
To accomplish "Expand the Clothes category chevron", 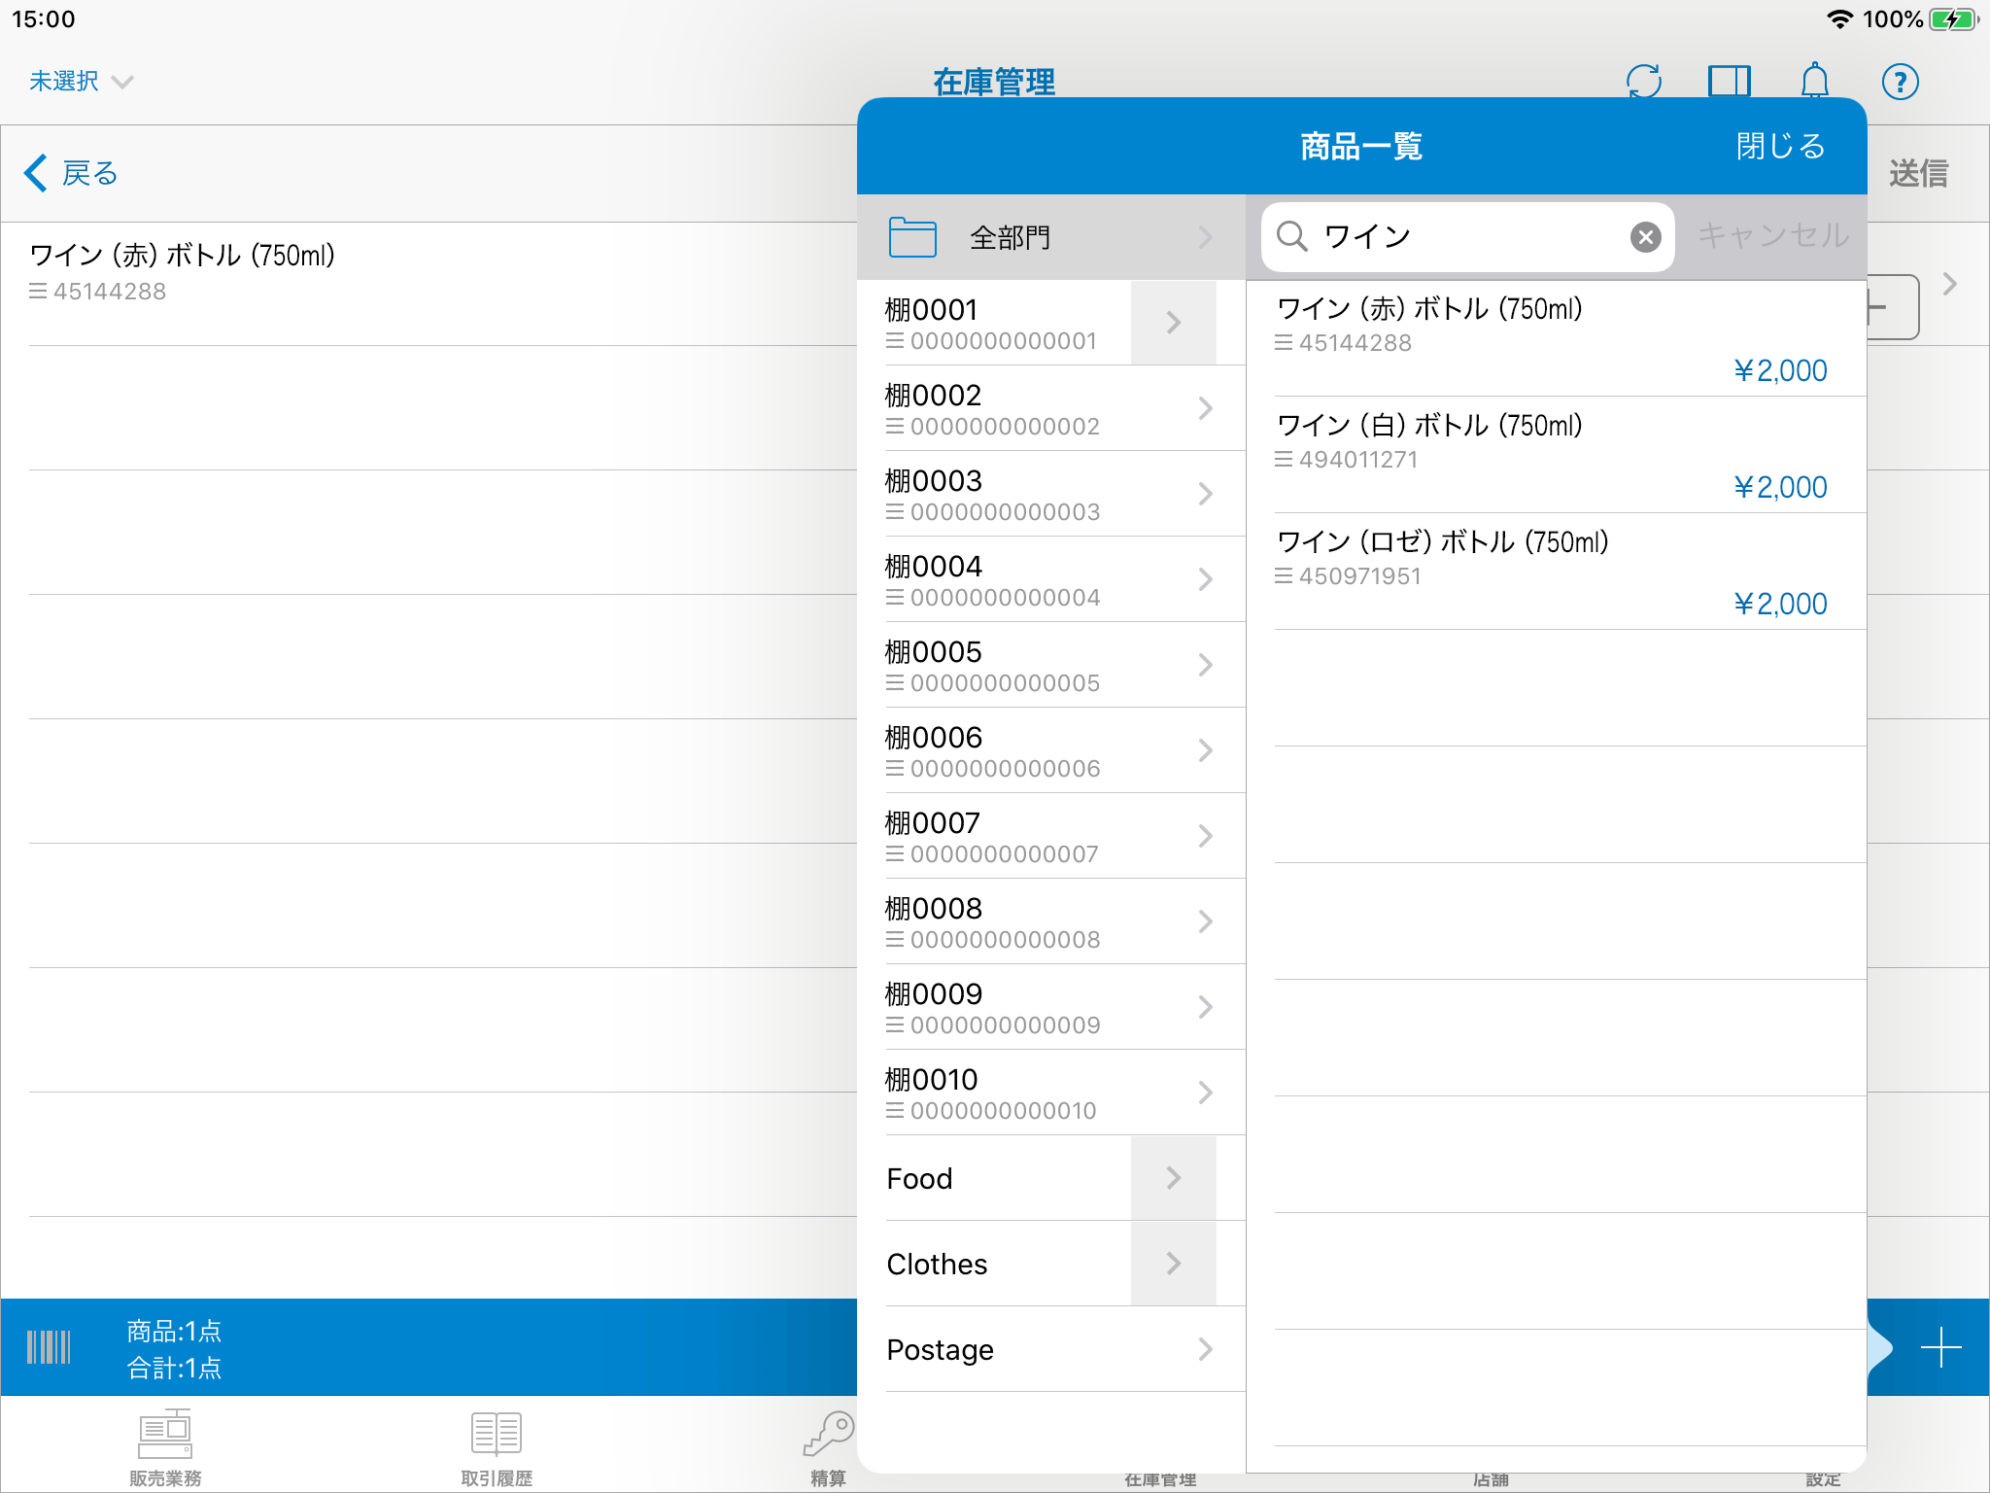I will coord(1173,1264).
